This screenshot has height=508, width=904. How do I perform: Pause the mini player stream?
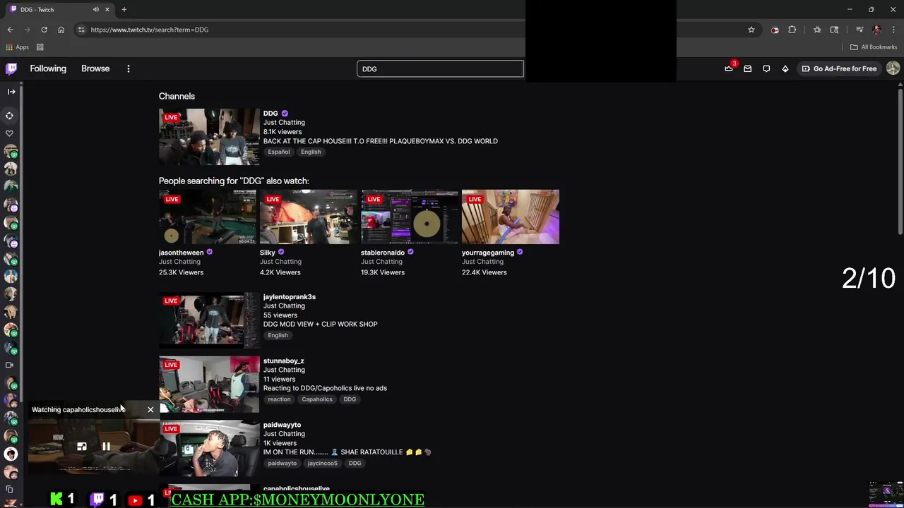[x=106, y=446]
